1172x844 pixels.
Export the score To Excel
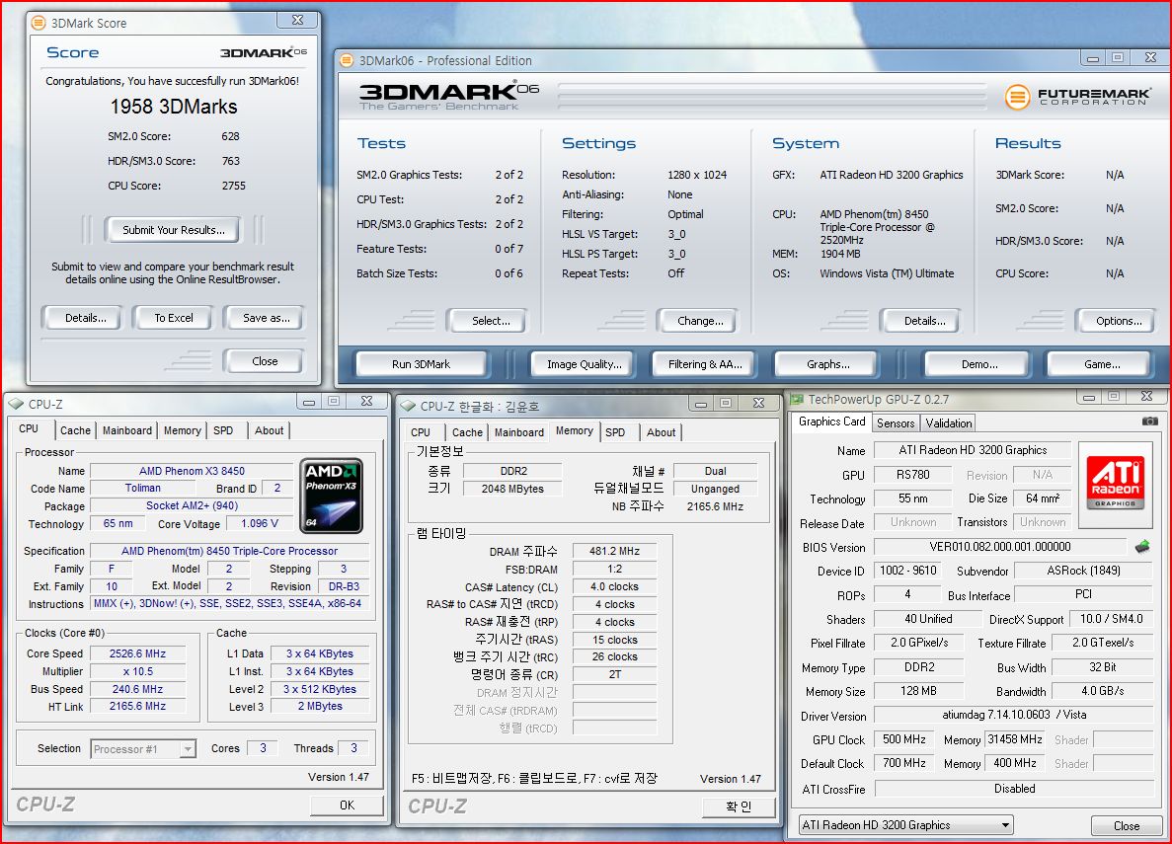pyautogui.click(x=174, y=318)
